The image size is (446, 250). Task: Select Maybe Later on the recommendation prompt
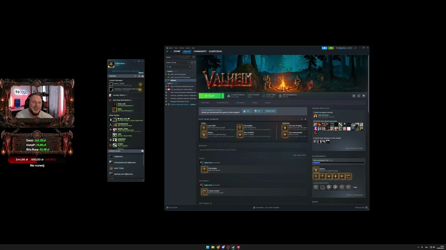point(270,111)
